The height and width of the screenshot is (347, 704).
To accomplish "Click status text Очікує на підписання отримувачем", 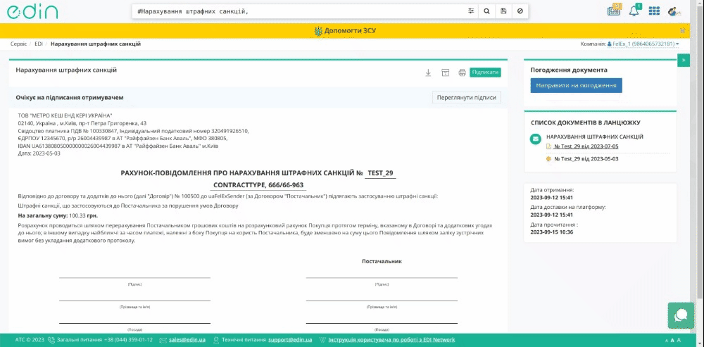I will [70, 97].
